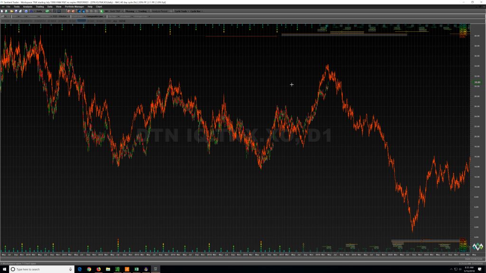Click the Windows search input field
The height and width of the screenshot is (273, 486).
41,269
